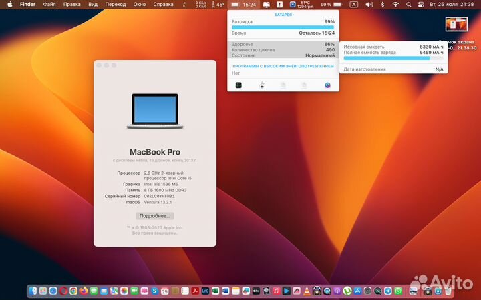Open the 51°C fan speed menu item
Image resolution: width=481 pixels, height=300 pixels.
coord(302,4)
